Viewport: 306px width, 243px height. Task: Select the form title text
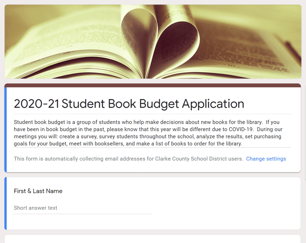tap(129, 104)
